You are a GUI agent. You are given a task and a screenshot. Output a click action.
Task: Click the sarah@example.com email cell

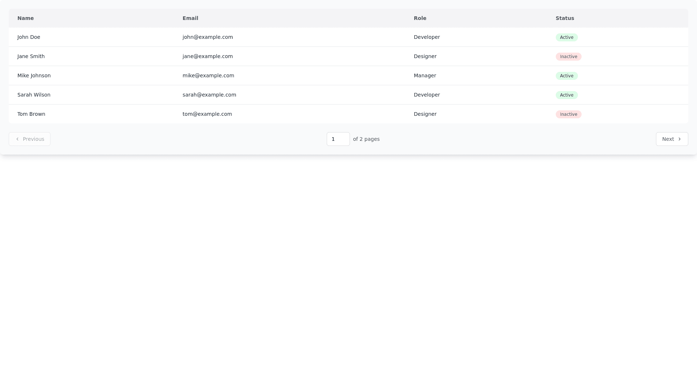pos(209,95)
